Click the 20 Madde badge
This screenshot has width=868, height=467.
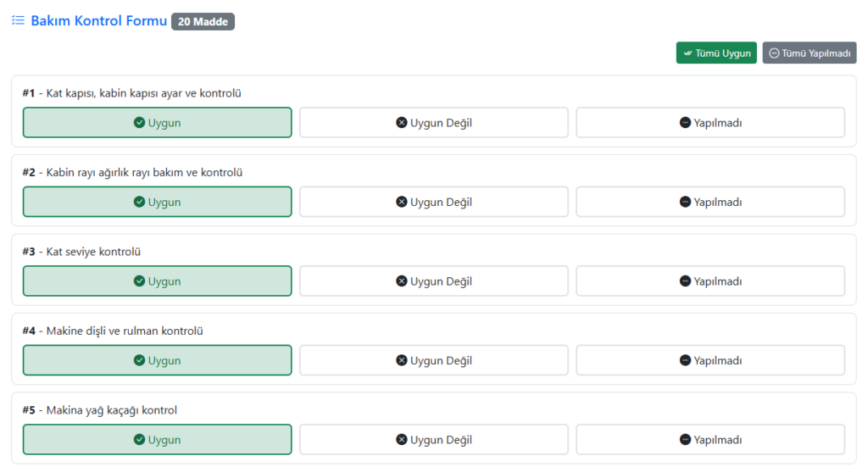203,21
